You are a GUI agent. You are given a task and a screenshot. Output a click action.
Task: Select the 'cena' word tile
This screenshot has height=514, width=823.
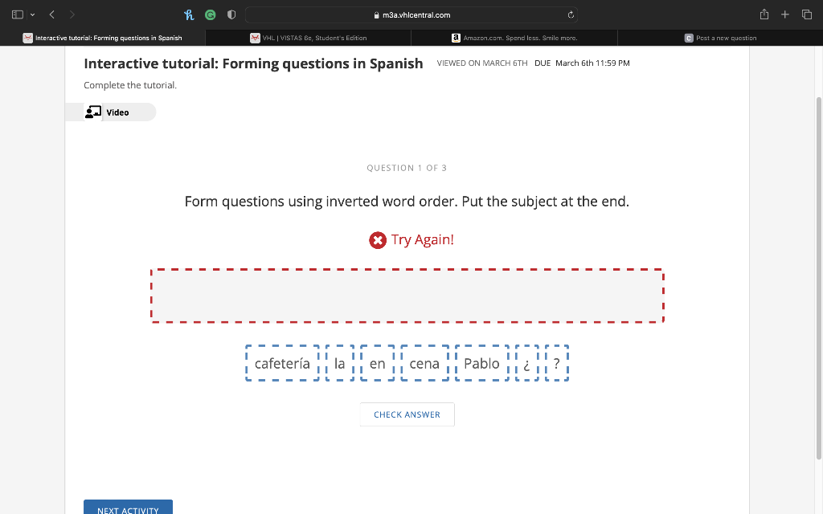(424, 363)
